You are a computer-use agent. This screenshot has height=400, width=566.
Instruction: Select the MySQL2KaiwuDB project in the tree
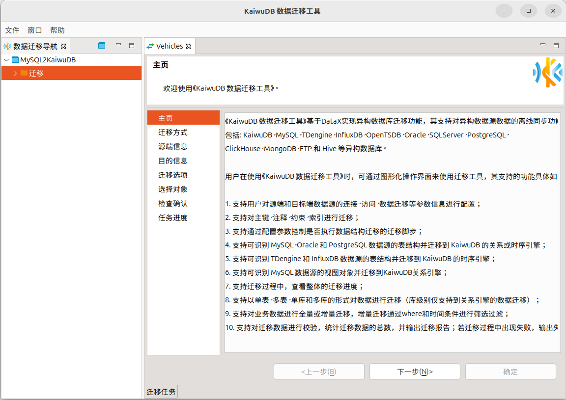(48, 60)
